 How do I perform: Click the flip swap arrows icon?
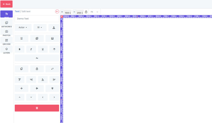(x=52, y=69)
